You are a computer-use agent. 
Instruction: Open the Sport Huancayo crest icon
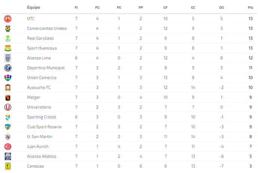tap(8, 48)
